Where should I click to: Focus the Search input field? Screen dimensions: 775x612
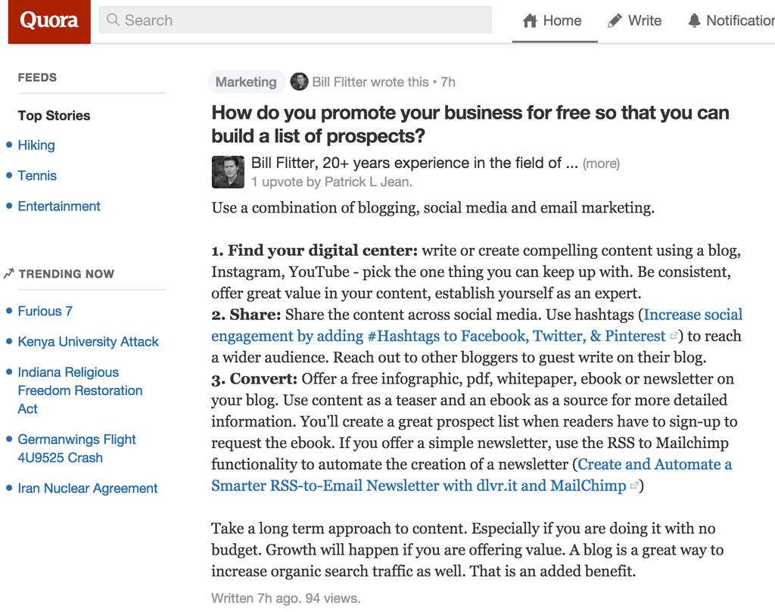point(295,20)
